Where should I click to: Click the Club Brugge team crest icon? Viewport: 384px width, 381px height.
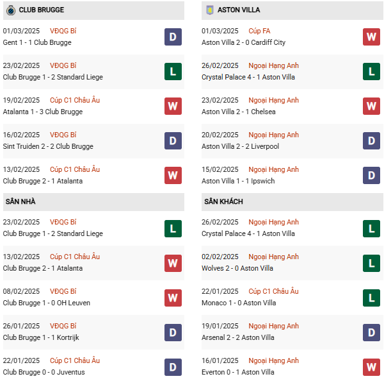[10, 10]
